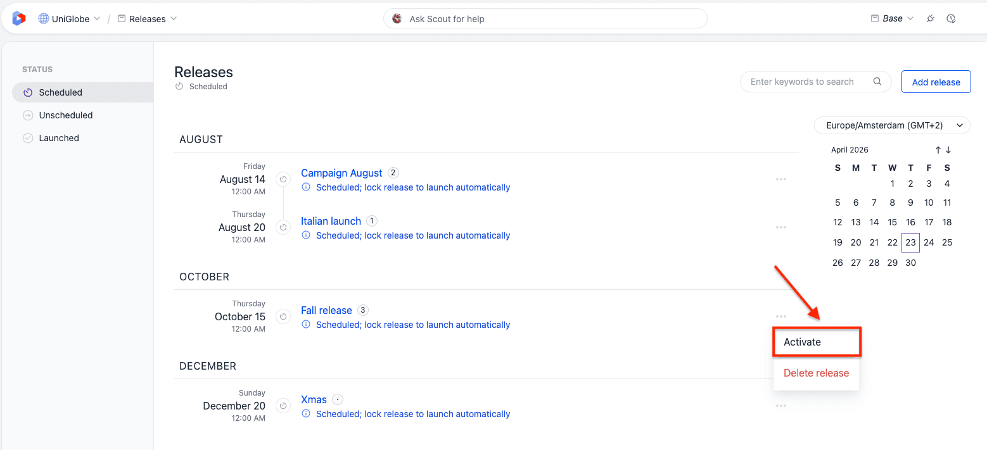
Task: Go to next month with the down arrow
Action: (948, 150)
